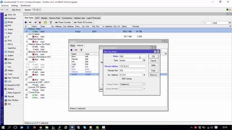
Task: Open the Syslog Severity dropdown
Action: click(144, 88)
